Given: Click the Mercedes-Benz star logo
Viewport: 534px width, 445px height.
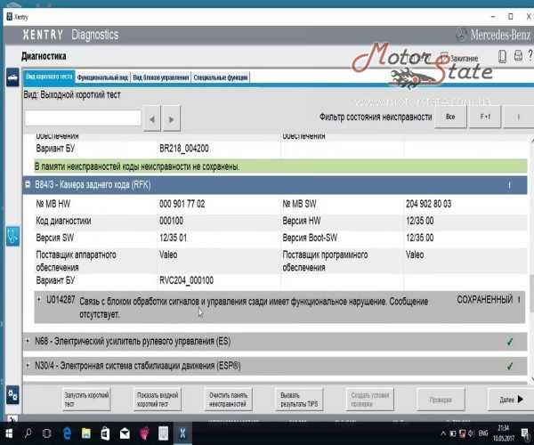Looking at the screenshot, I should (x=461, y=35).
